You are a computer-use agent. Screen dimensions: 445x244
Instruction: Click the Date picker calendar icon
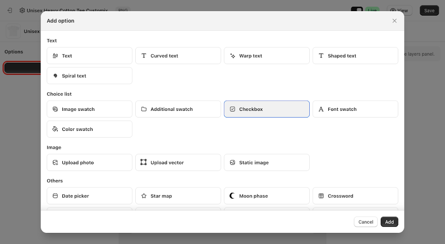[55, 196]
